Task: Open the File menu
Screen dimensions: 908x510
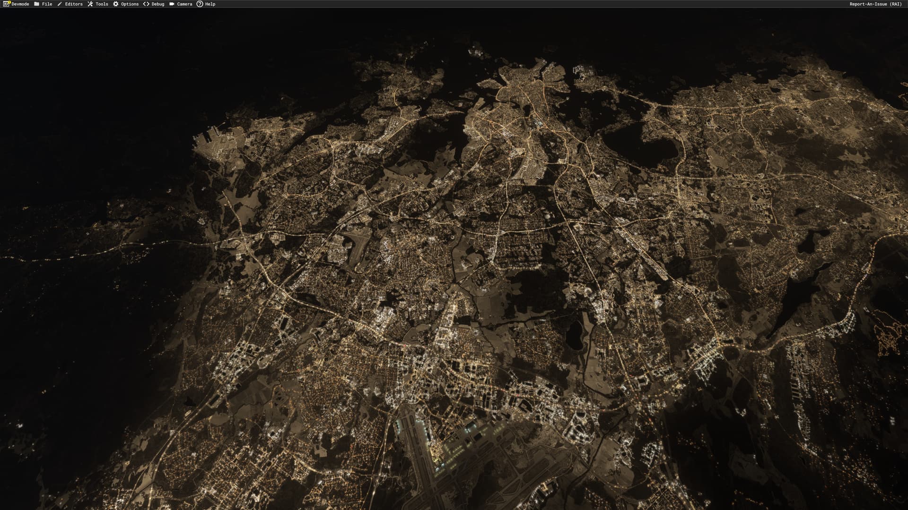Action: 47,4
